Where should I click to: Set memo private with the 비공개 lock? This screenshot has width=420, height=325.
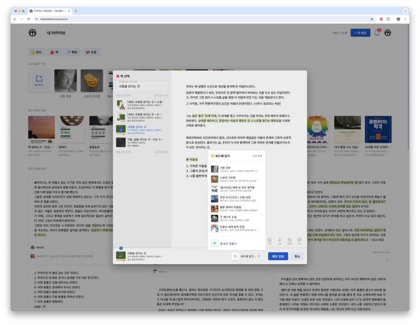coord(290,241)
